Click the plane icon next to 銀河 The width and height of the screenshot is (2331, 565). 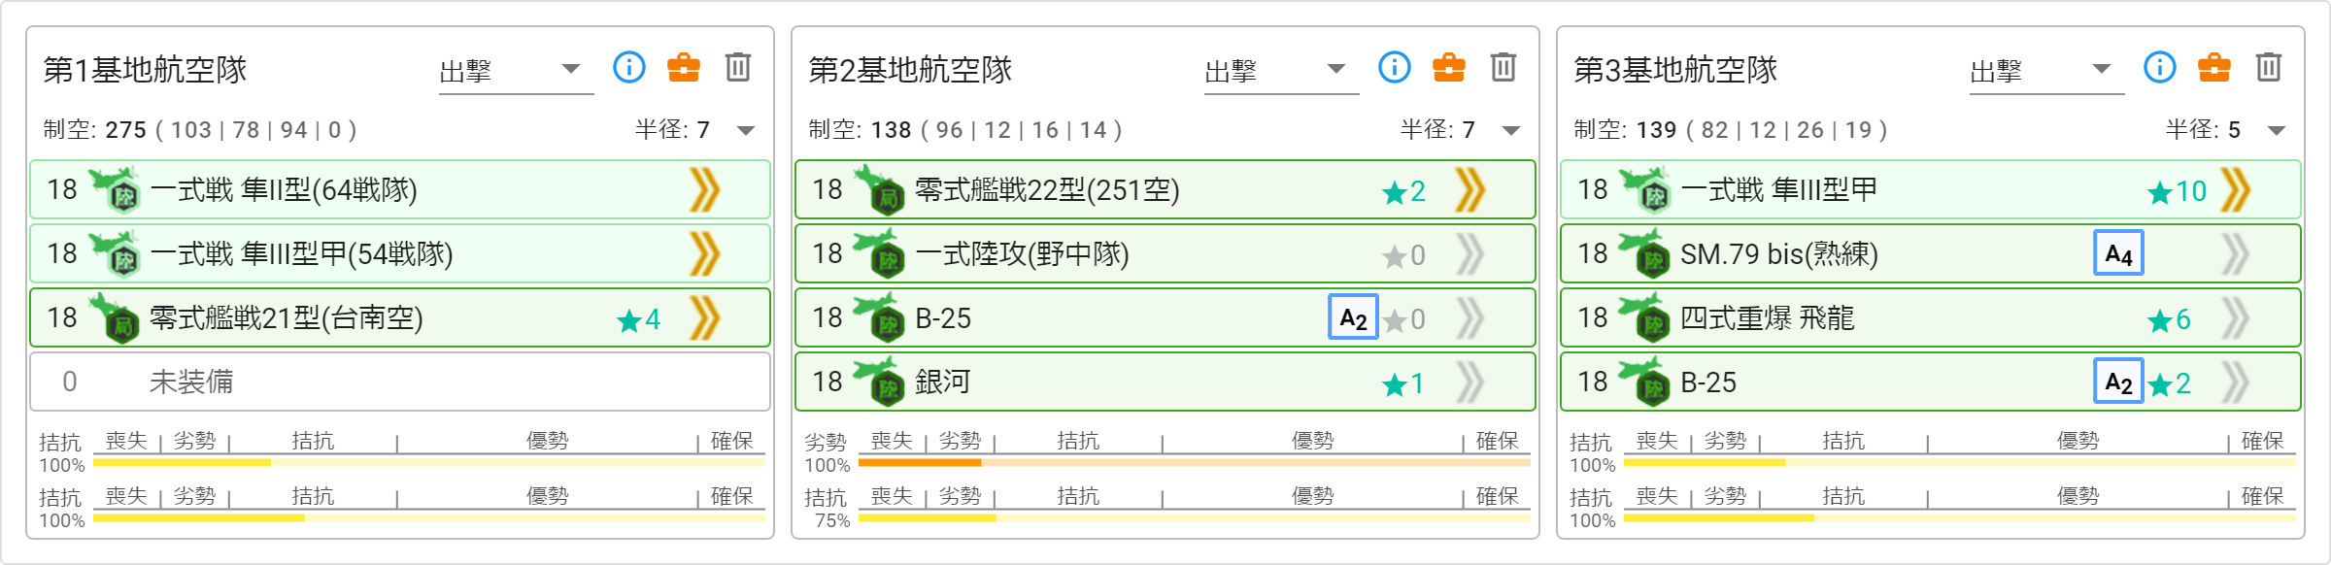pos(879,382)
